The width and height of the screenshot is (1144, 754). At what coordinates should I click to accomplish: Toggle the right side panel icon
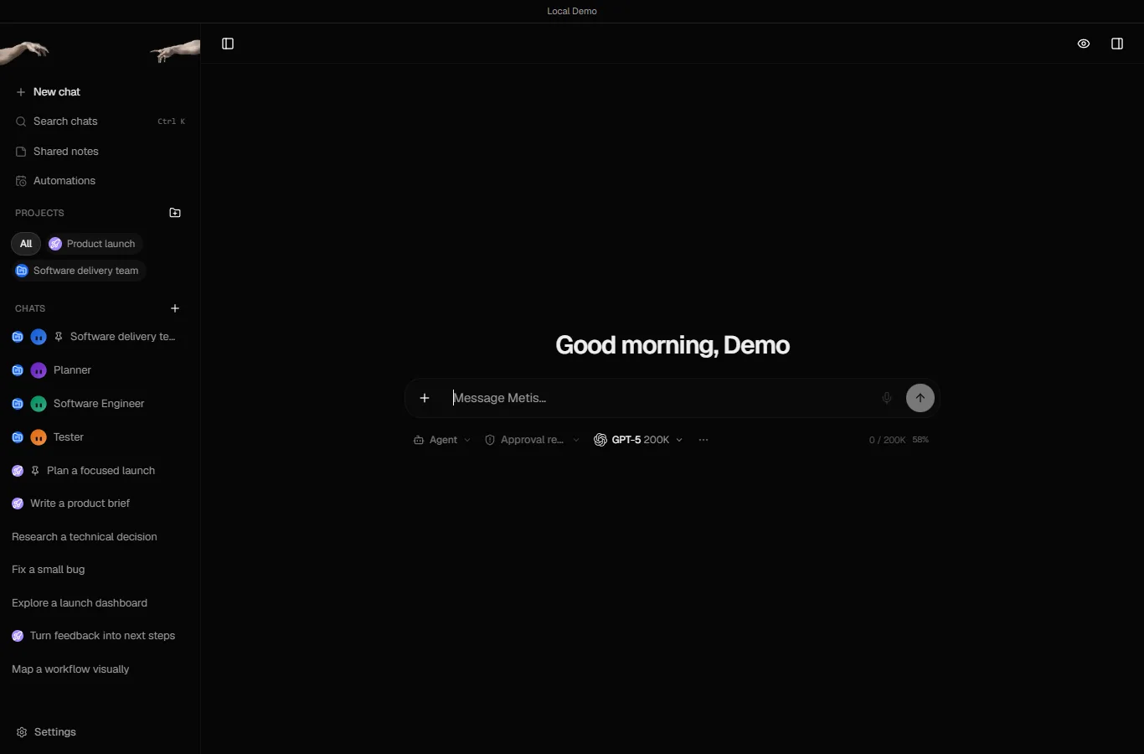pos(1117,44)
